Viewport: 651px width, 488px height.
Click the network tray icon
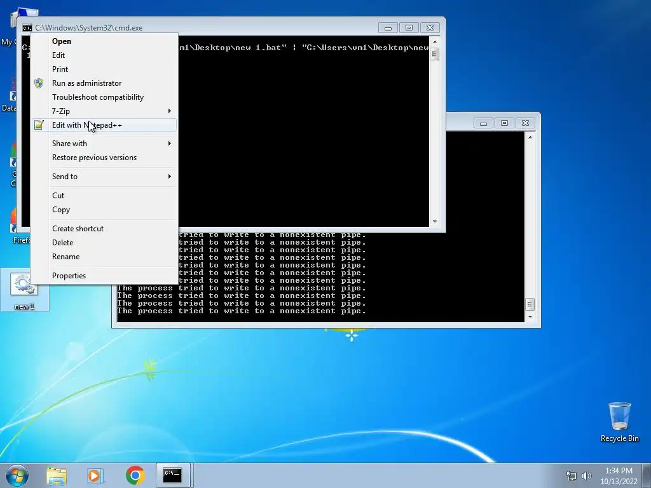pos(572,475)
